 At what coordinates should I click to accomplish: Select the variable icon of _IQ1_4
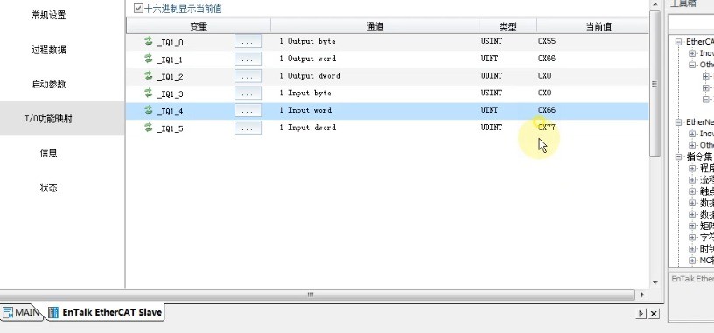coord(149,110)
